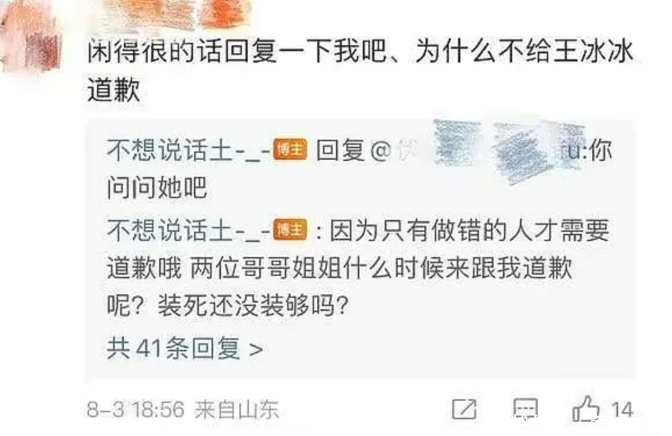Image resolution: width=672 pixels, height=436 pixels.
Task: Tap 道歉 ending the main comment
Action: coord(114,90)
